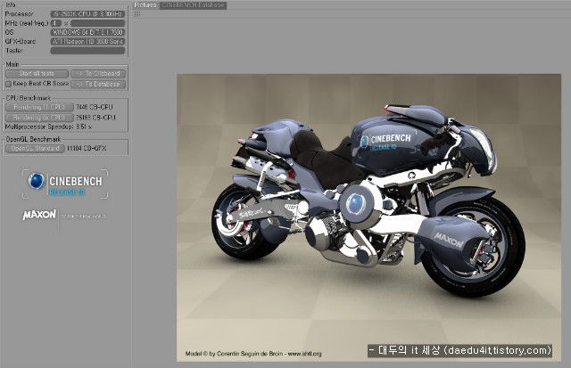The width and height of the screenshot is (571, 368).
Task: Switch to the Pictures tab
Action: click(145, 5)
